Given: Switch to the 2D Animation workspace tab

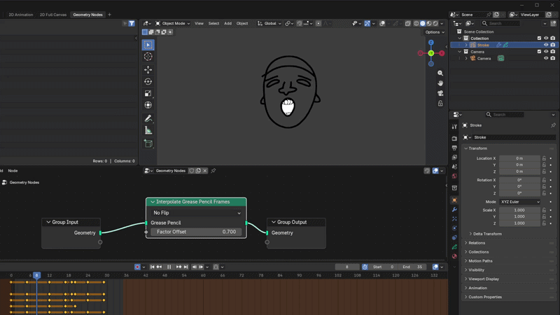Looking at the screenshot, I should [21, 15].
